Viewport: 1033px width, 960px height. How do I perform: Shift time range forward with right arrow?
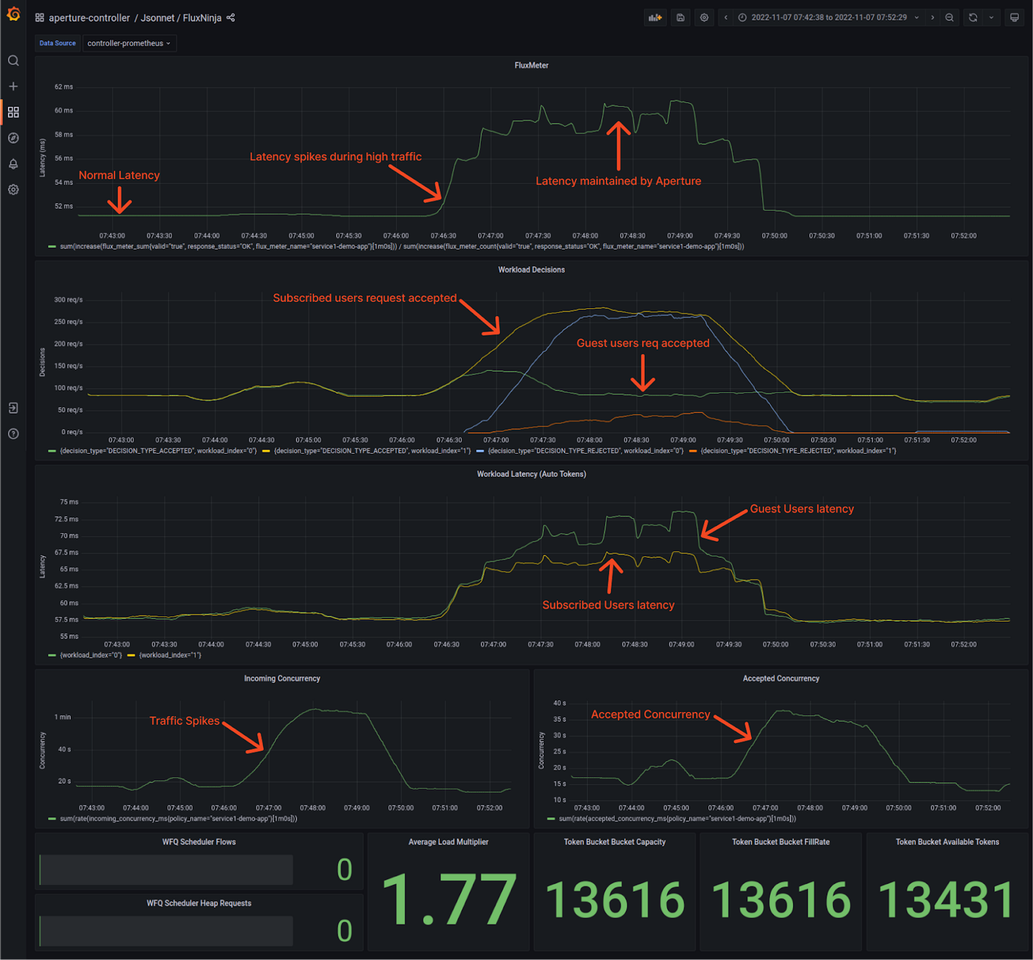(933, 18)
